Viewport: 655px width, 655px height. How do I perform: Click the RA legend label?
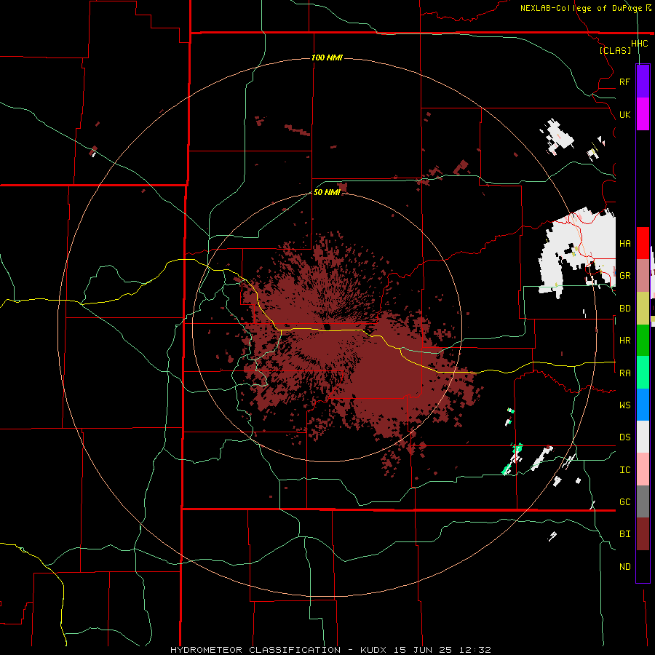tap(624, 373)
